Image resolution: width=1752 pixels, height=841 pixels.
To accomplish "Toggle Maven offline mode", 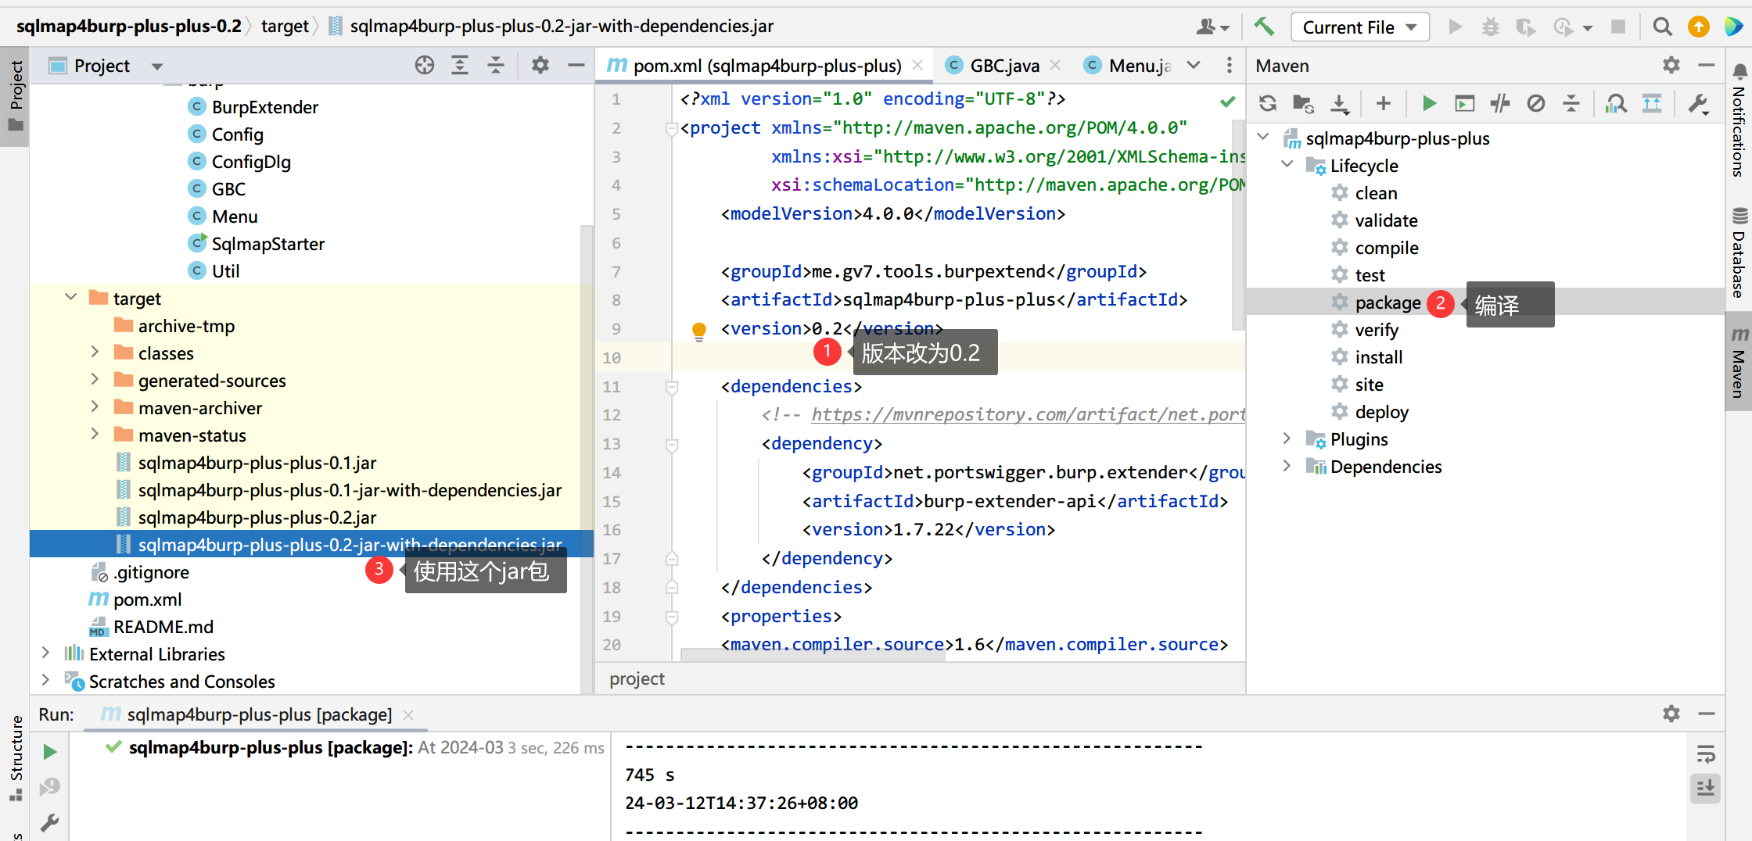I will (x=1500, y=103).
